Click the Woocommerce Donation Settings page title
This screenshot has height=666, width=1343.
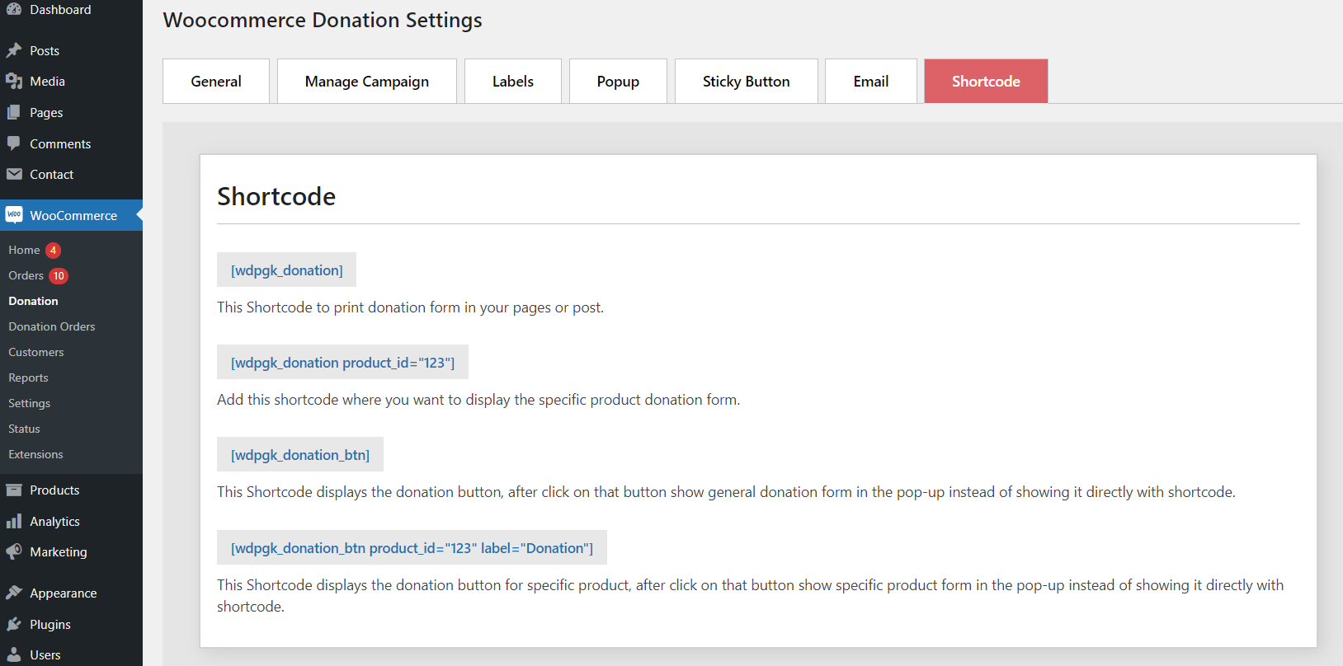tap(323, 20)
